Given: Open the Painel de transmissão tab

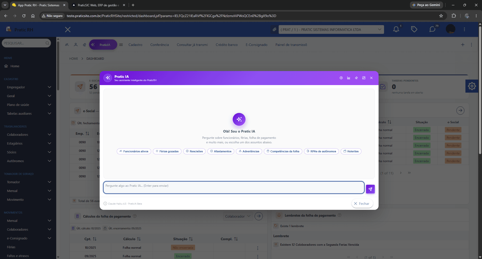Looking at the screenshot, I should tap(291, 45).
